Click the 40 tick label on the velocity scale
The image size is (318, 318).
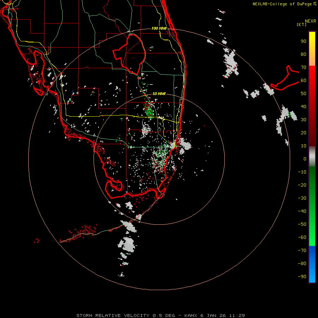304,107
